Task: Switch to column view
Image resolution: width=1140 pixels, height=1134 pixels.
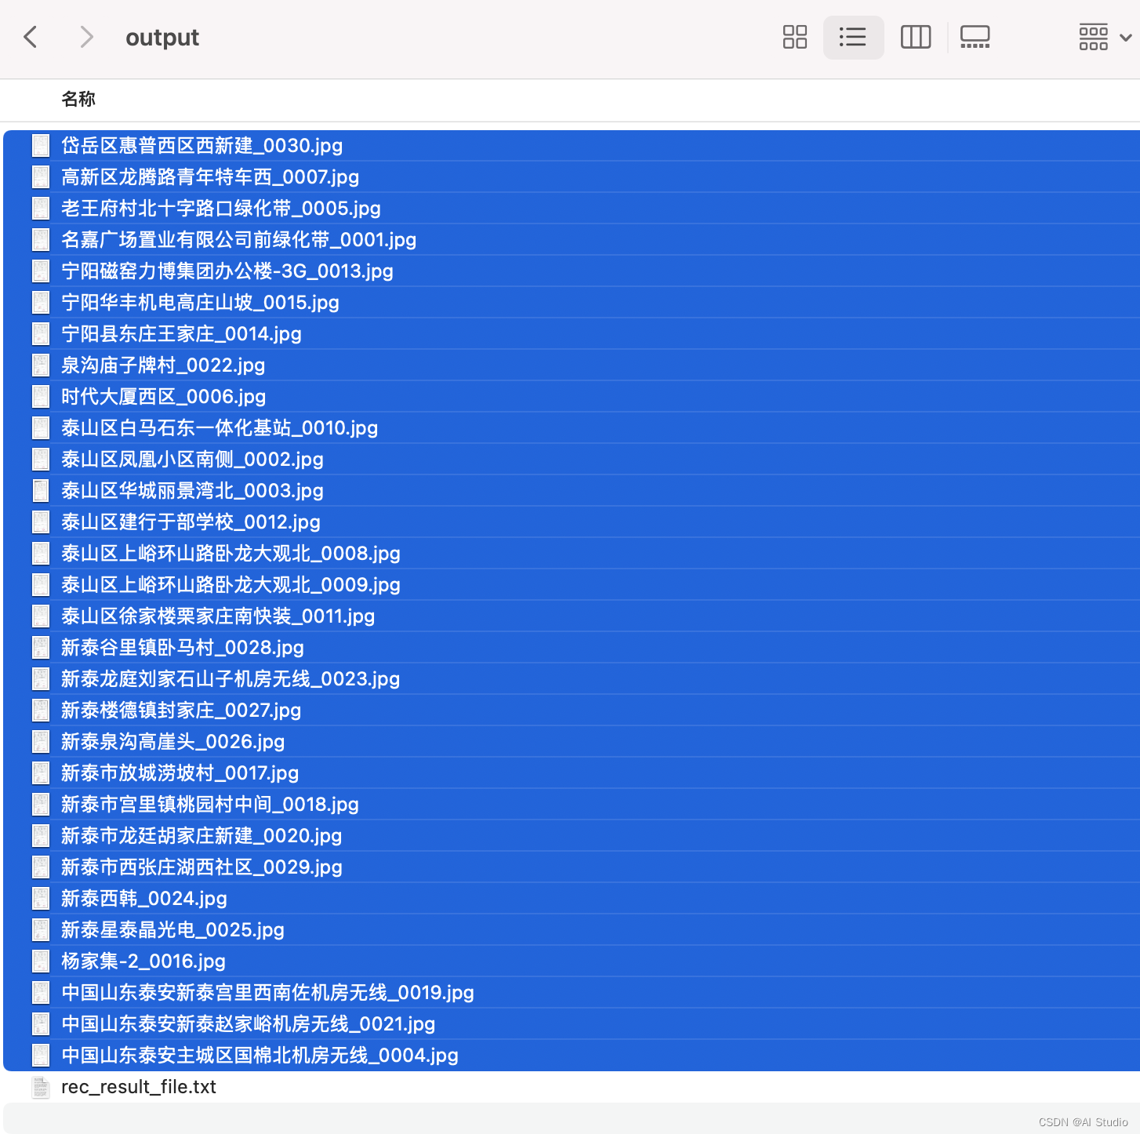Action: click(915, 37)
